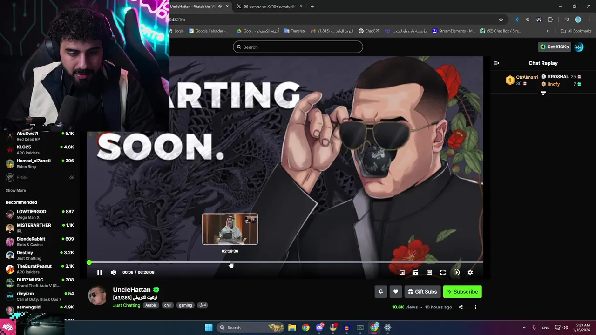Share the video via share icon
The height and width of the screenshot is (335, 596).
[461, 307]
